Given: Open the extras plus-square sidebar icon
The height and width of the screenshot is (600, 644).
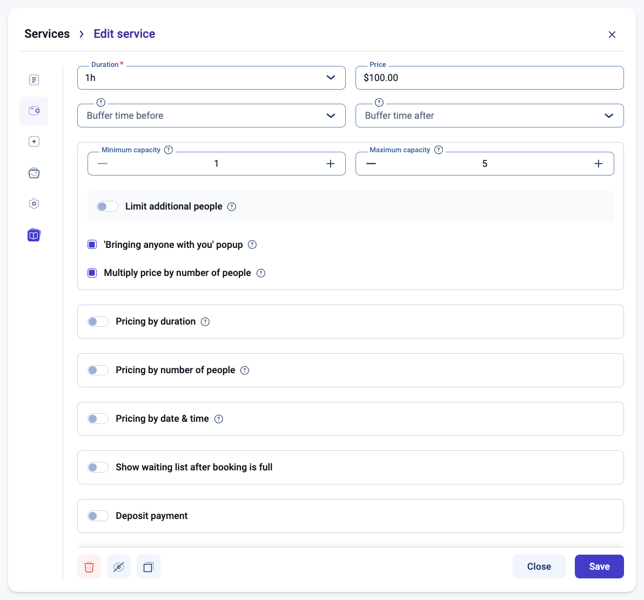Looking at the screenshot, I should (34, 141).
